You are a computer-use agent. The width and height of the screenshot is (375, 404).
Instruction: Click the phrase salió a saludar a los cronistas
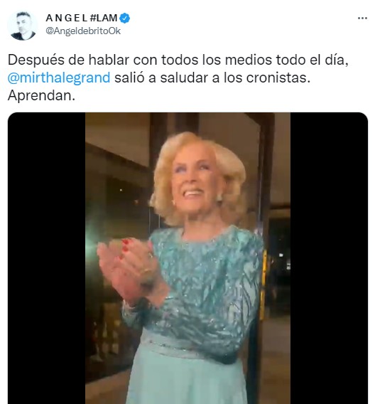tap(212, 78)
